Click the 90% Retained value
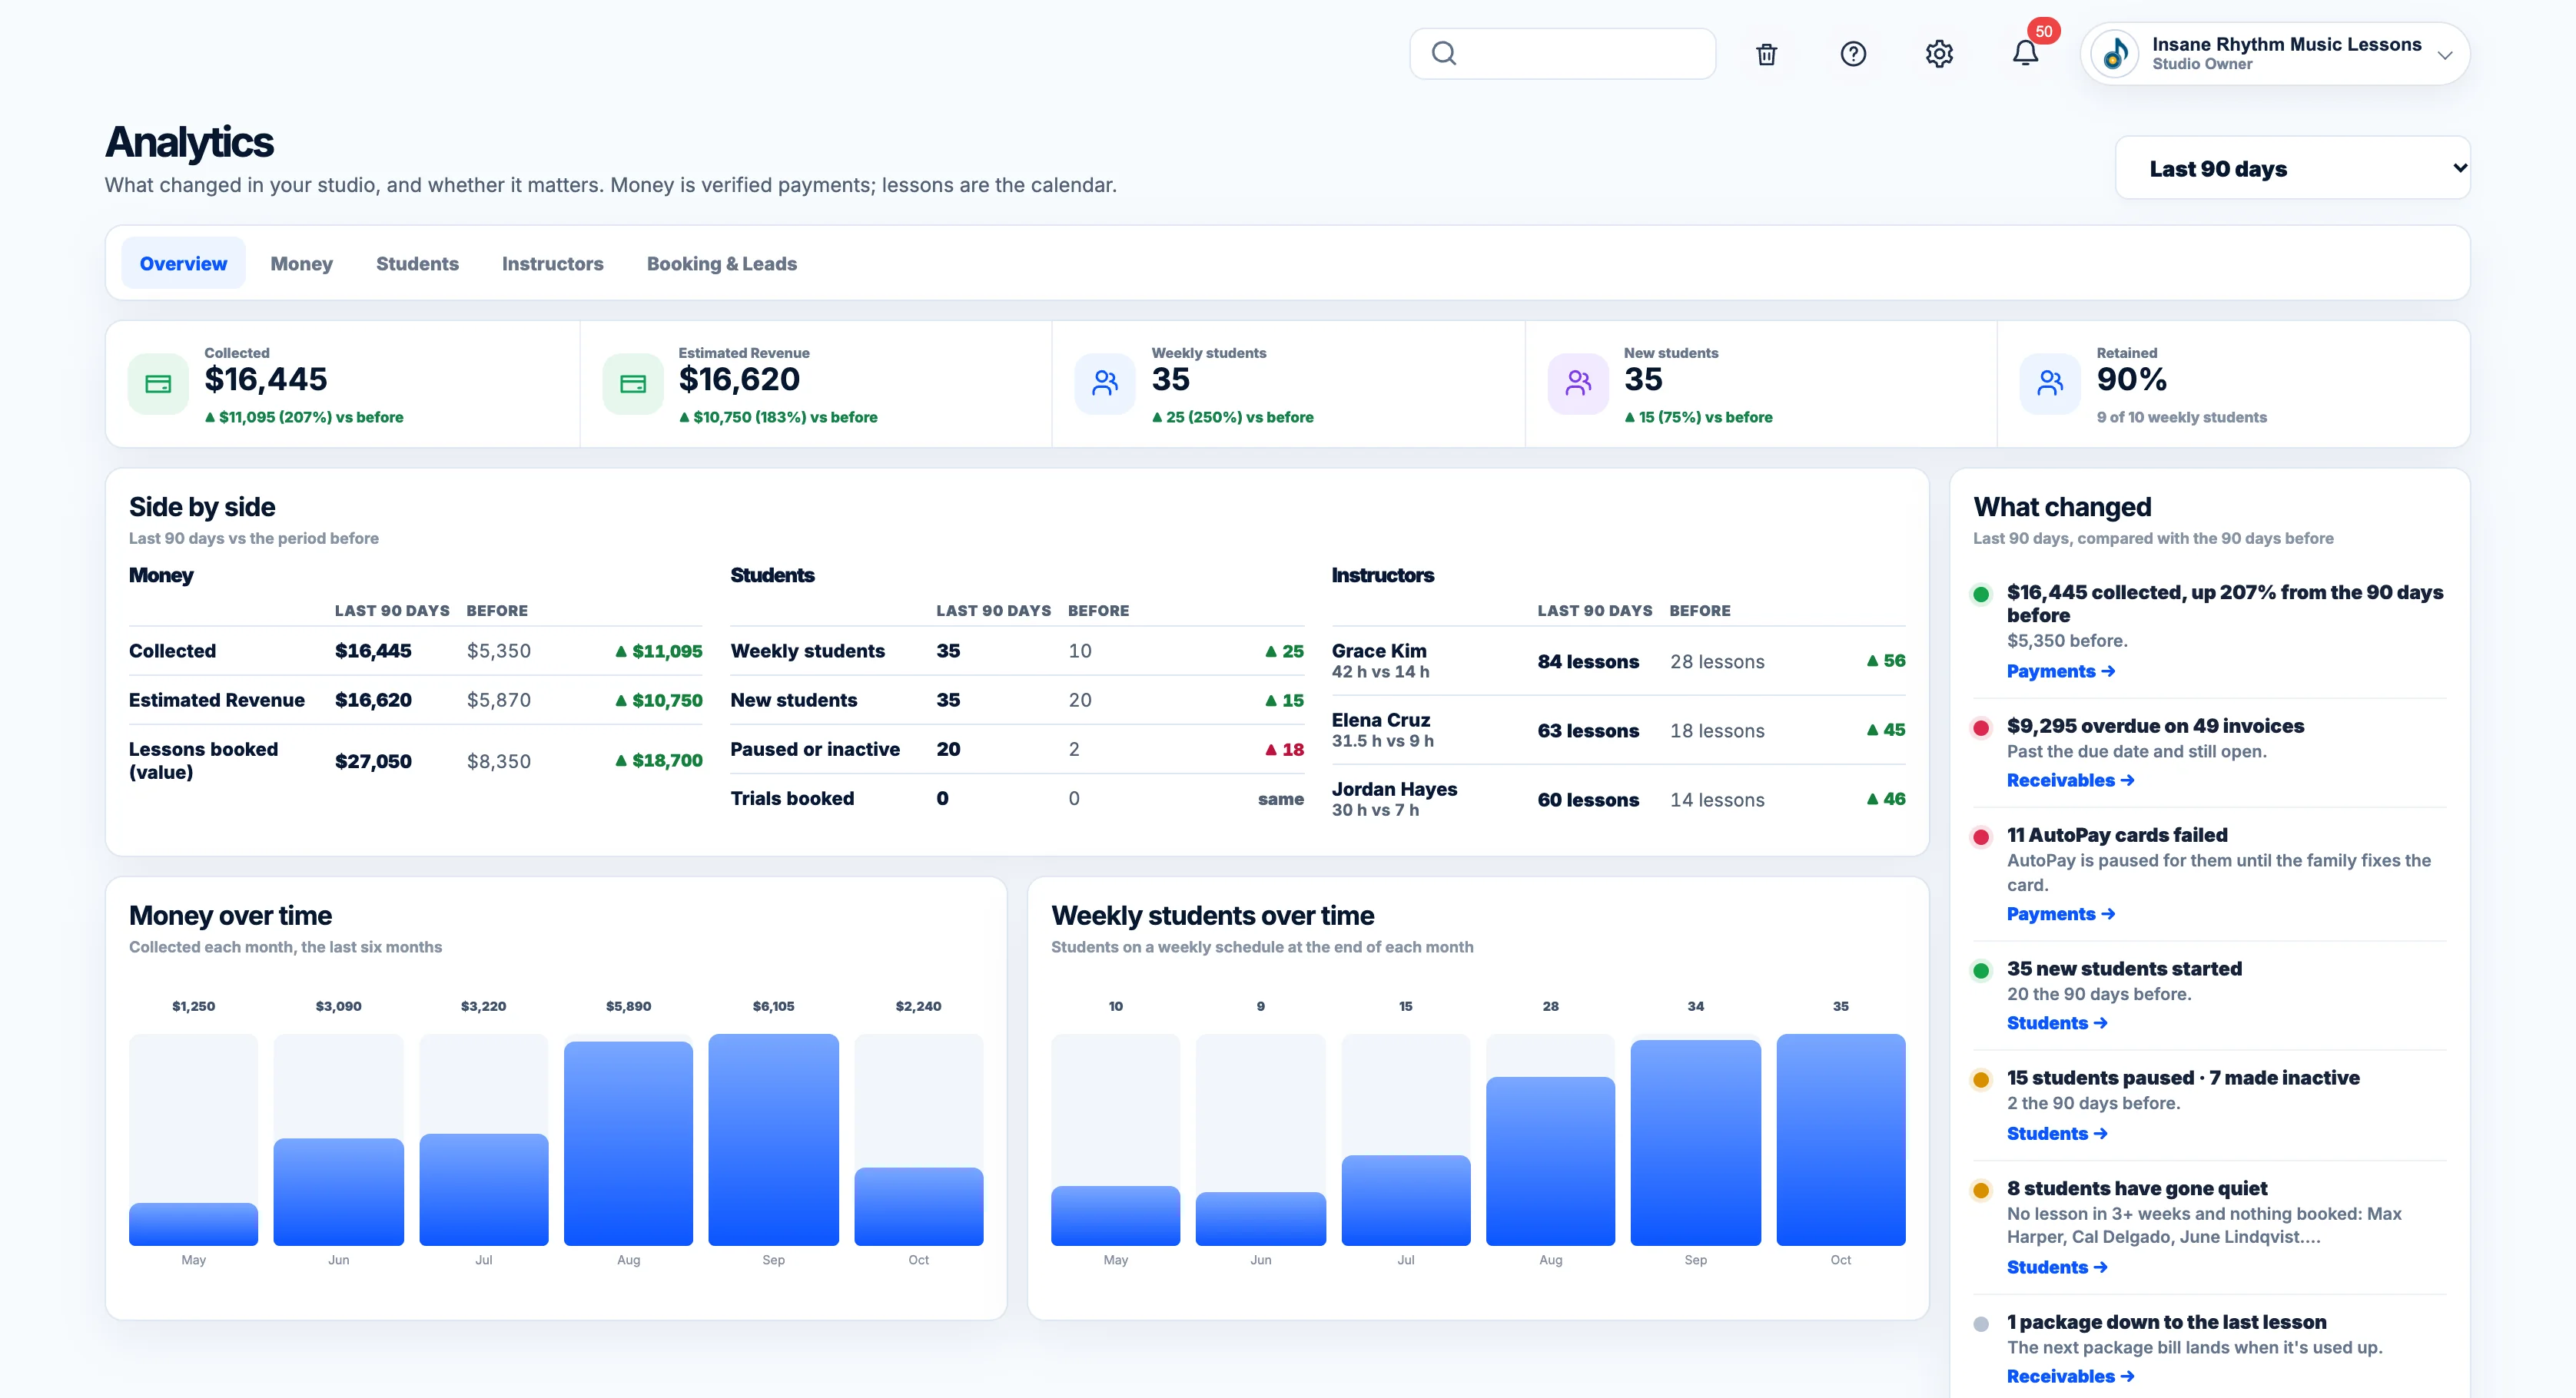This screenshot has width=2576, height=1398. 2131,379
